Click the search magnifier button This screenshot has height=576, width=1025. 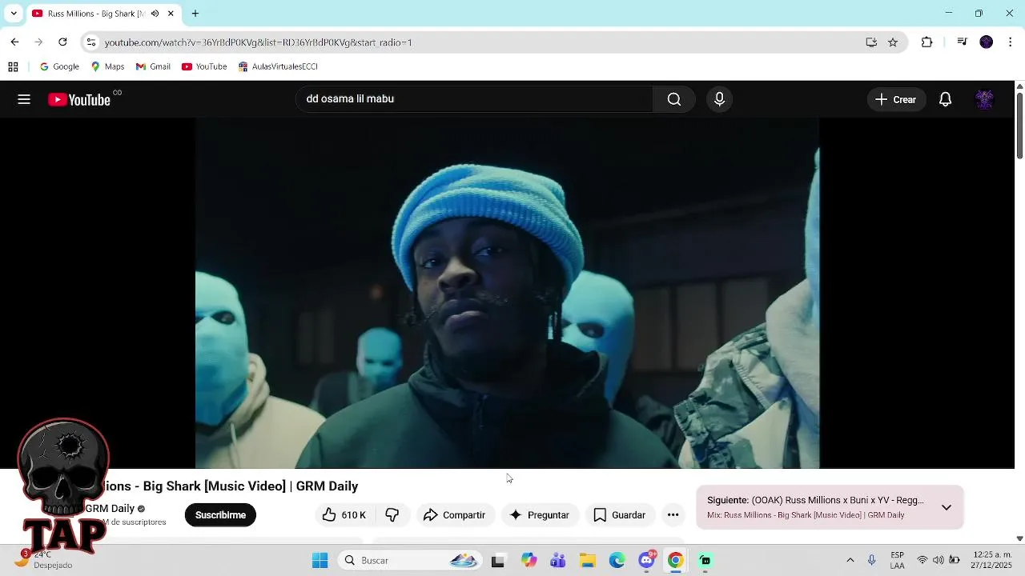click(x=674, y=99)
